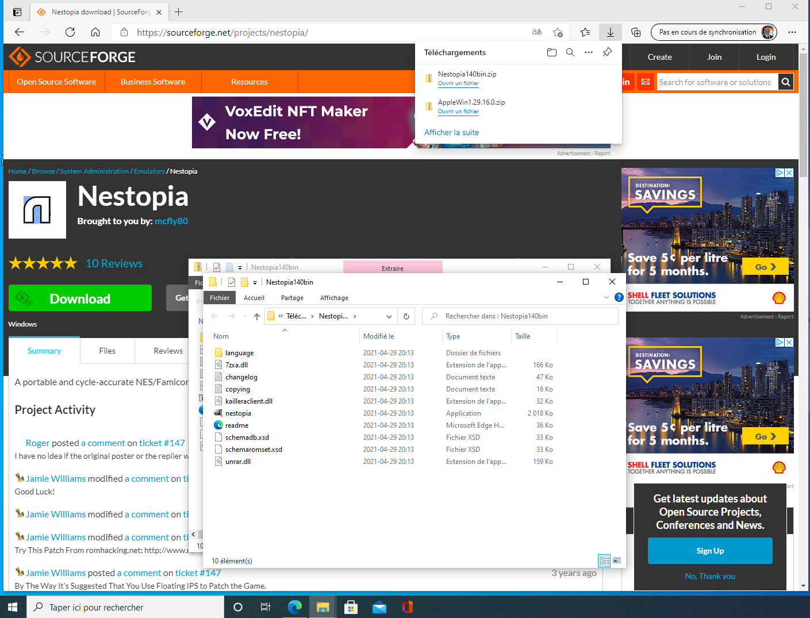Open the Partage ribbon tab
The height and width of the screenshot is (618, 810).
click(292, 298)
